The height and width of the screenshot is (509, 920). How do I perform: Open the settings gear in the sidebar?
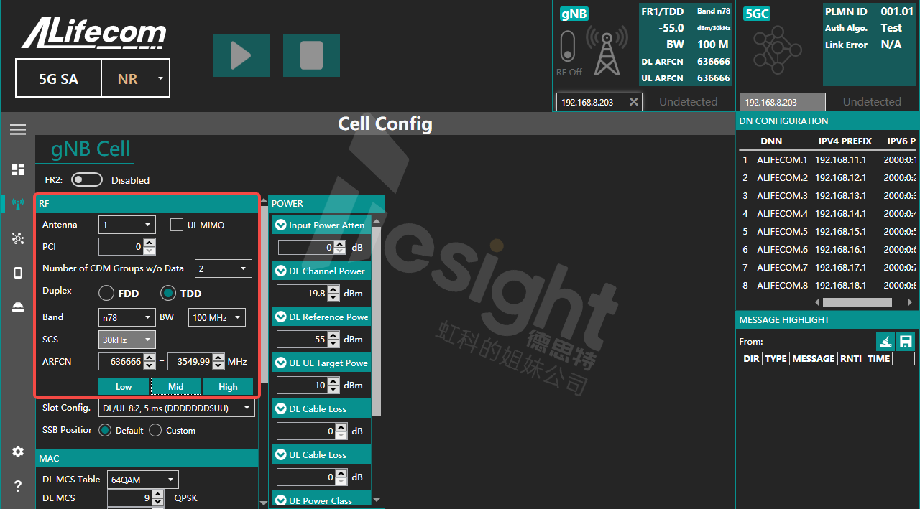click(x=18, y=452)
